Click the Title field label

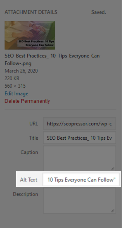[34, 138]
